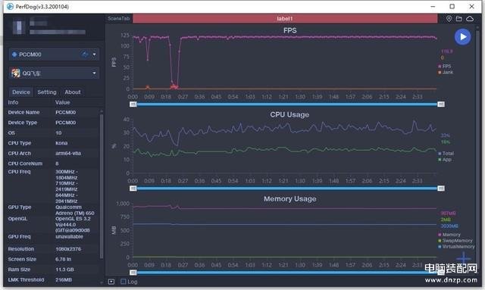Click the FPS chart left range slider handle
The image size is (485, 290).
133,104
